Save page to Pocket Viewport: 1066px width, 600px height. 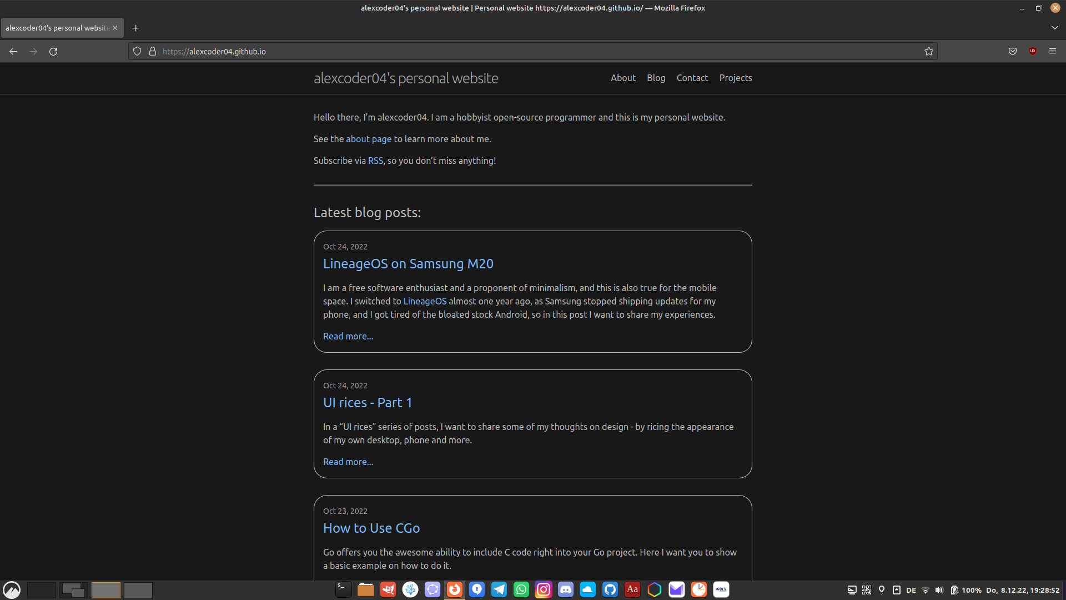[x=1013, y=51]
